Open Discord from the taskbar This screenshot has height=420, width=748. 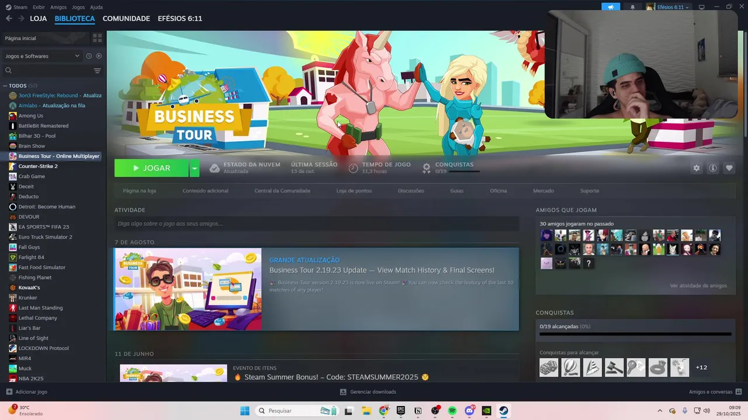[469, 411]
